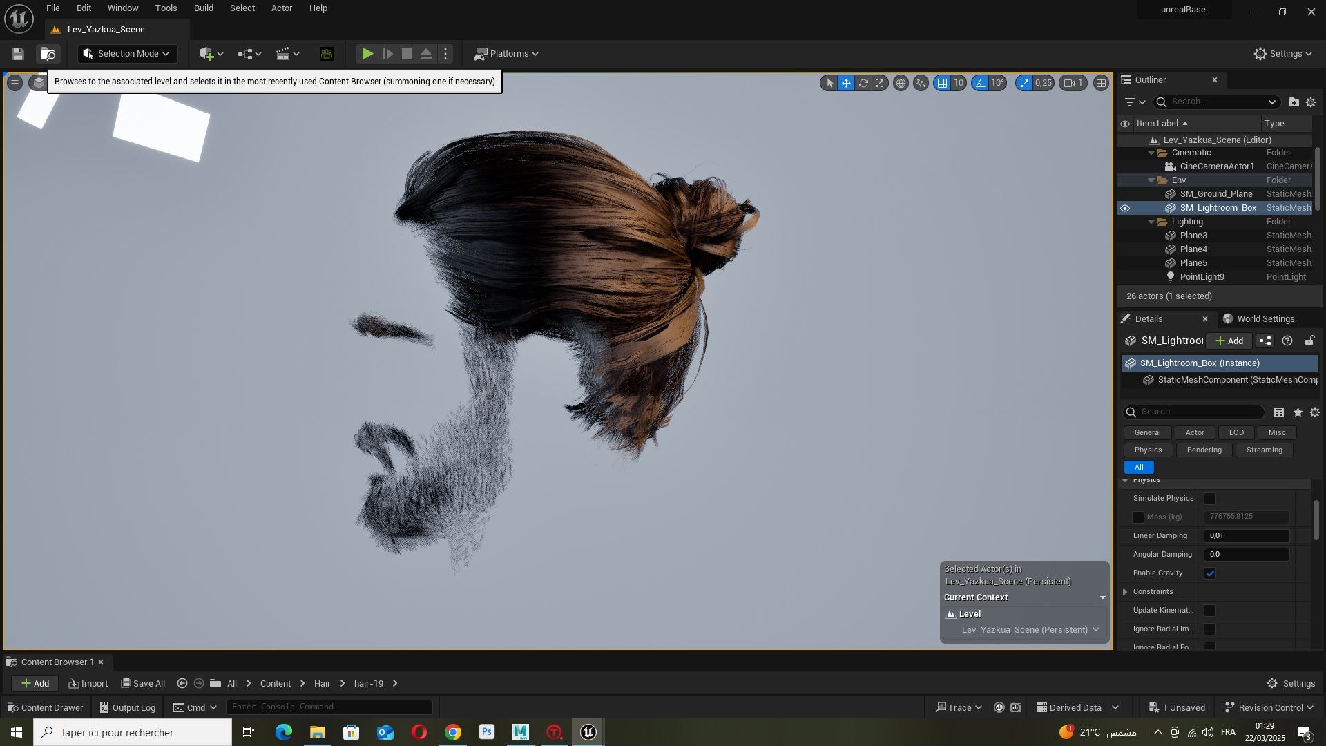Click the Eject from player button
The width and height of the screenshot is (1326, 746).
click(x=426, y=54)
